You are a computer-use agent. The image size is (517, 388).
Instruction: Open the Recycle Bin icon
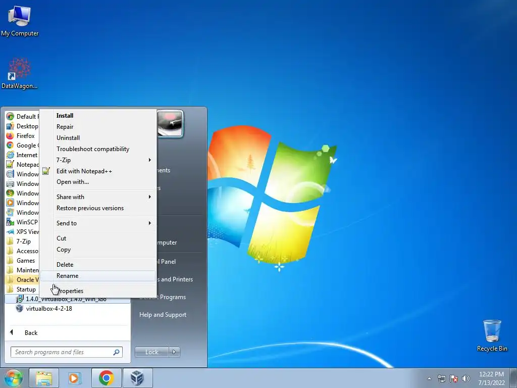click(x=492, y=335)
